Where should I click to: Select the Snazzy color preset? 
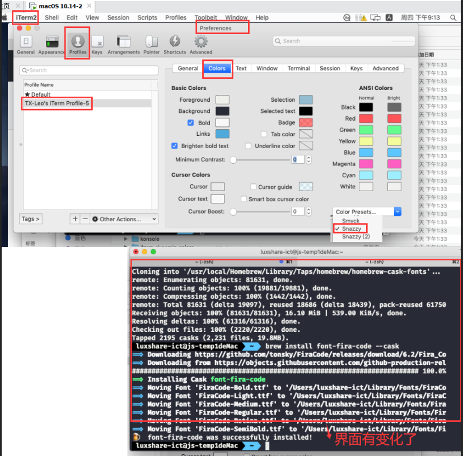pyautogui.click(x=351, y=229)
